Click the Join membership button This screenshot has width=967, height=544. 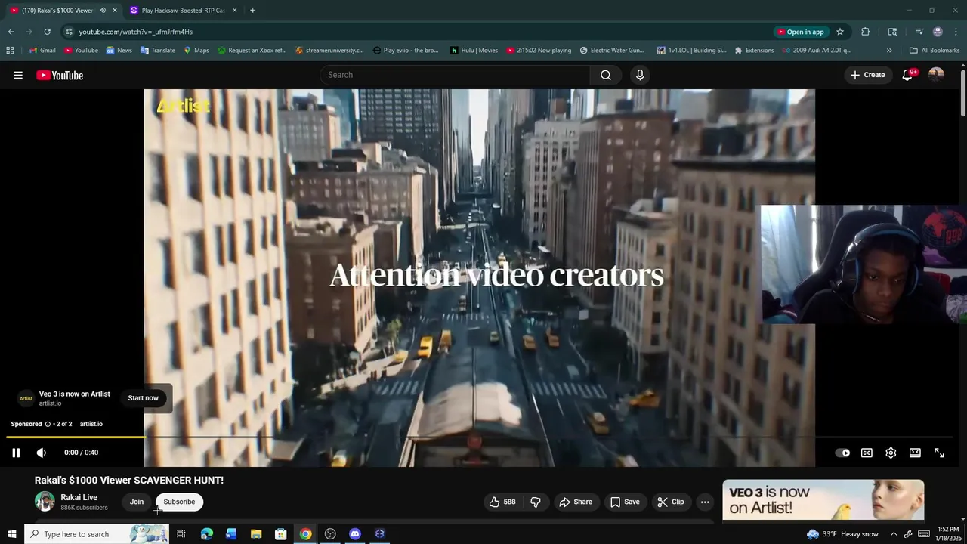(137, 502)
